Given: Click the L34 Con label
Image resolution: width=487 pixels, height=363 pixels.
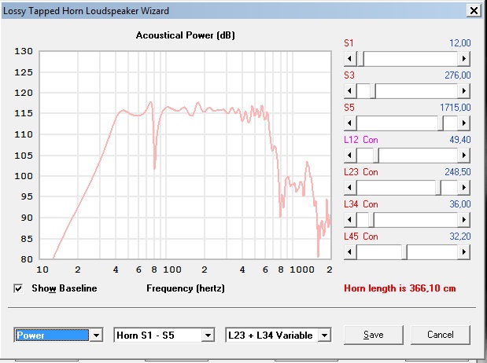Looking at the screenshot, I should click(361, 204).
